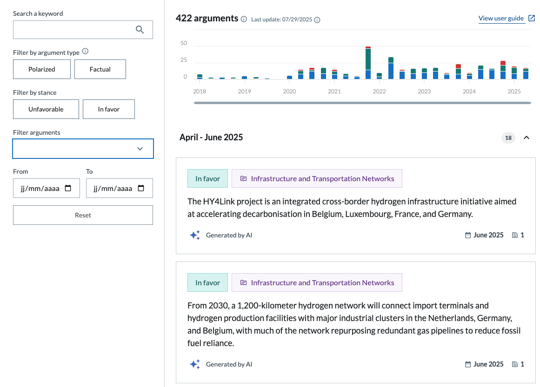Open calendar picker in From date field
This screenshot has width=540, height=387.
(68, 189)
